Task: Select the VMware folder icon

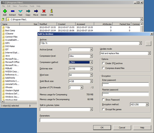Action: [x=3, y=87]
